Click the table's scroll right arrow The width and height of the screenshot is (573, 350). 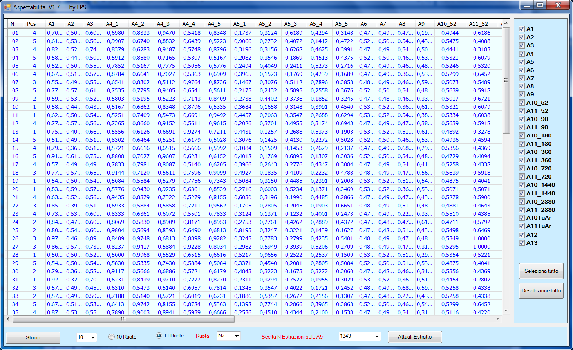click(x=498, y=319)
